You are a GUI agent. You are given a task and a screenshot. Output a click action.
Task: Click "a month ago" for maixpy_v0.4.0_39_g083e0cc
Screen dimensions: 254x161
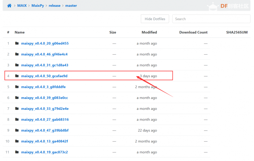147,98
